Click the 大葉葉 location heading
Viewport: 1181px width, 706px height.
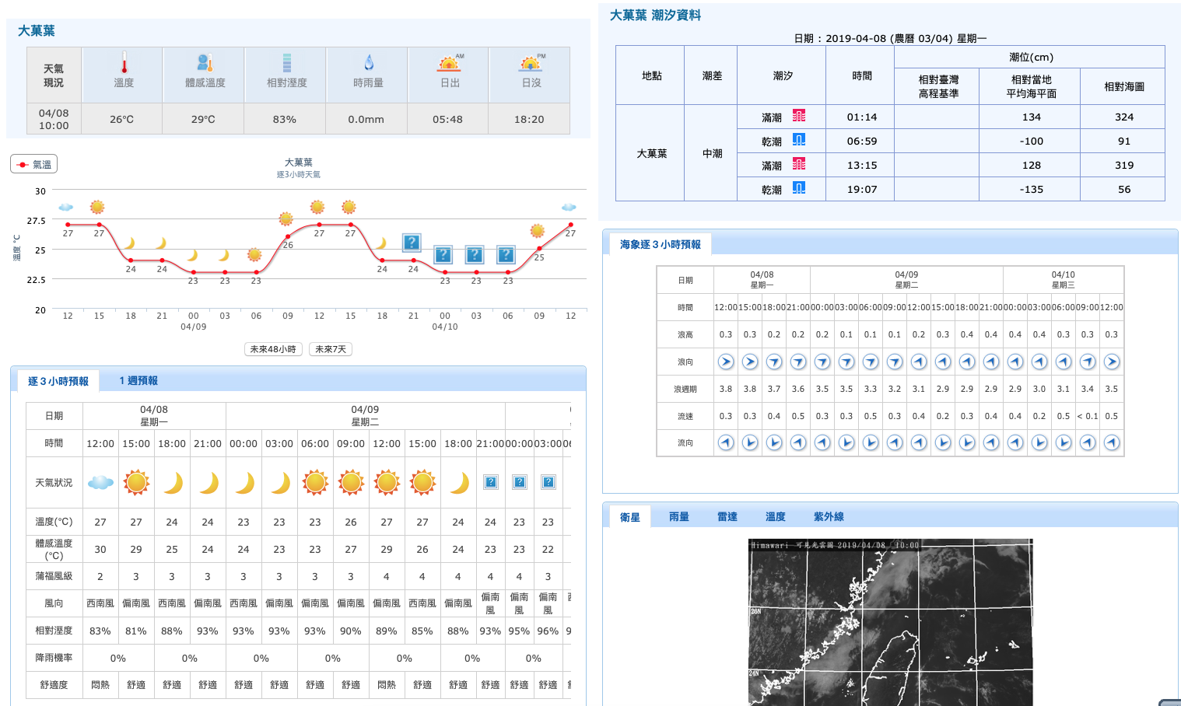coord(37,31)
